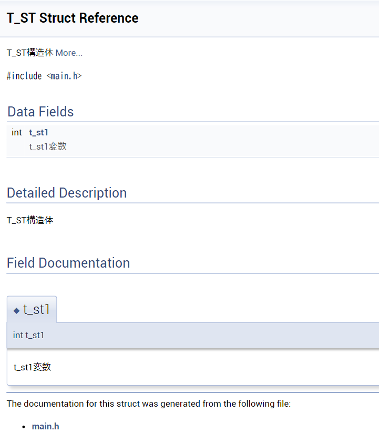Viewport: 379px width, 442px height.
Task: Select the t_st1 member title tab
Action: pos(32,309)
